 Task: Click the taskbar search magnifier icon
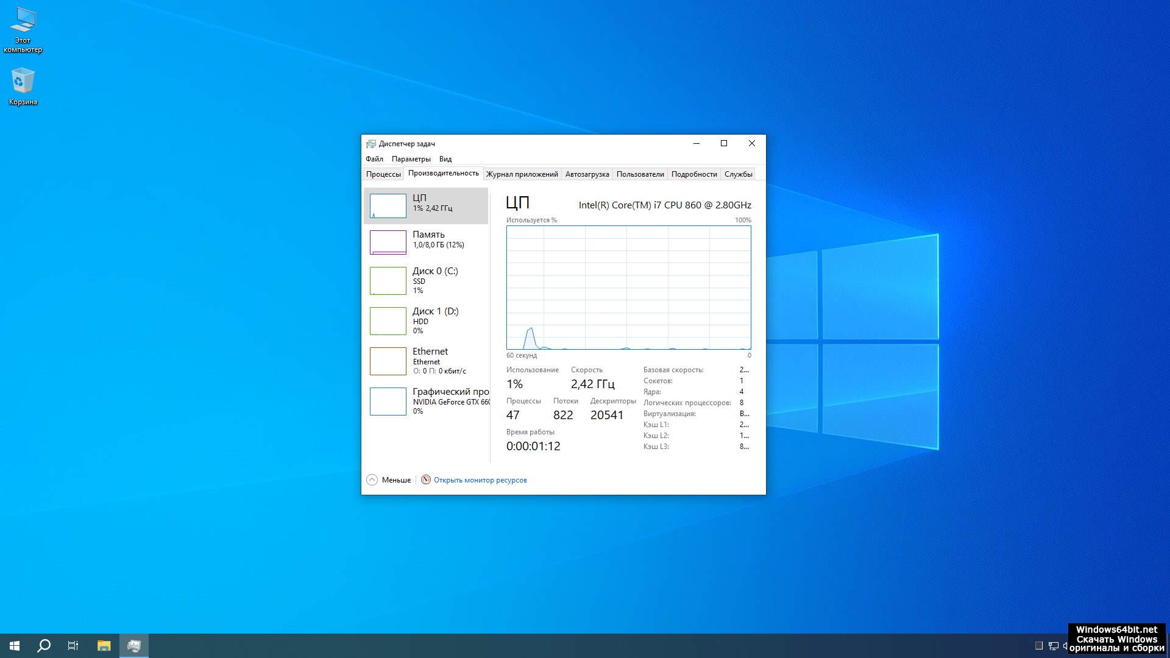pyautogui.click(x=44, y=646)
